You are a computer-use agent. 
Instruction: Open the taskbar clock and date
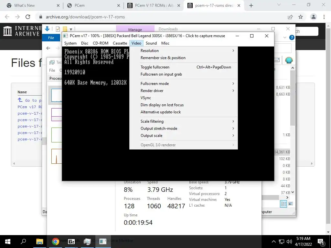tap(303, 242)
